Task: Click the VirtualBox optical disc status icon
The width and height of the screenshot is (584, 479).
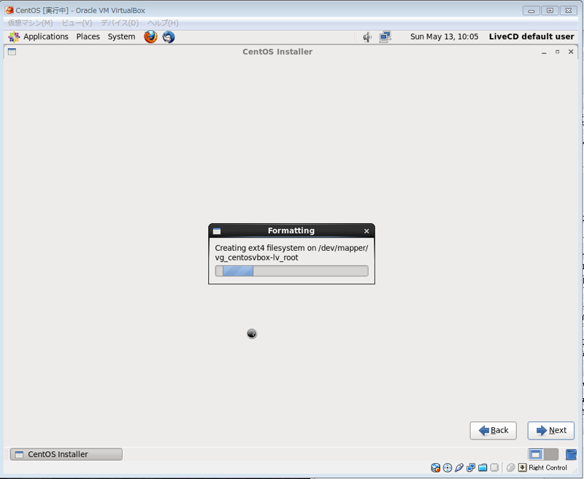Action: coord(447,468)
